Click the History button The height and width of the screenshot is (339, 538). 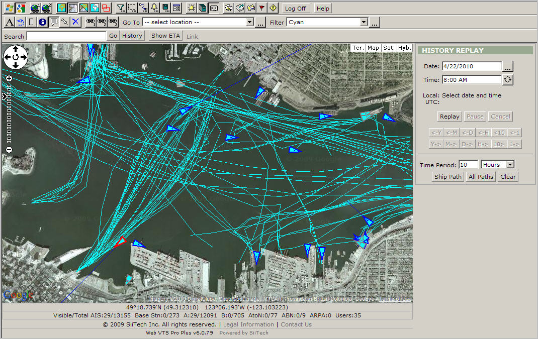pos(132,36)
